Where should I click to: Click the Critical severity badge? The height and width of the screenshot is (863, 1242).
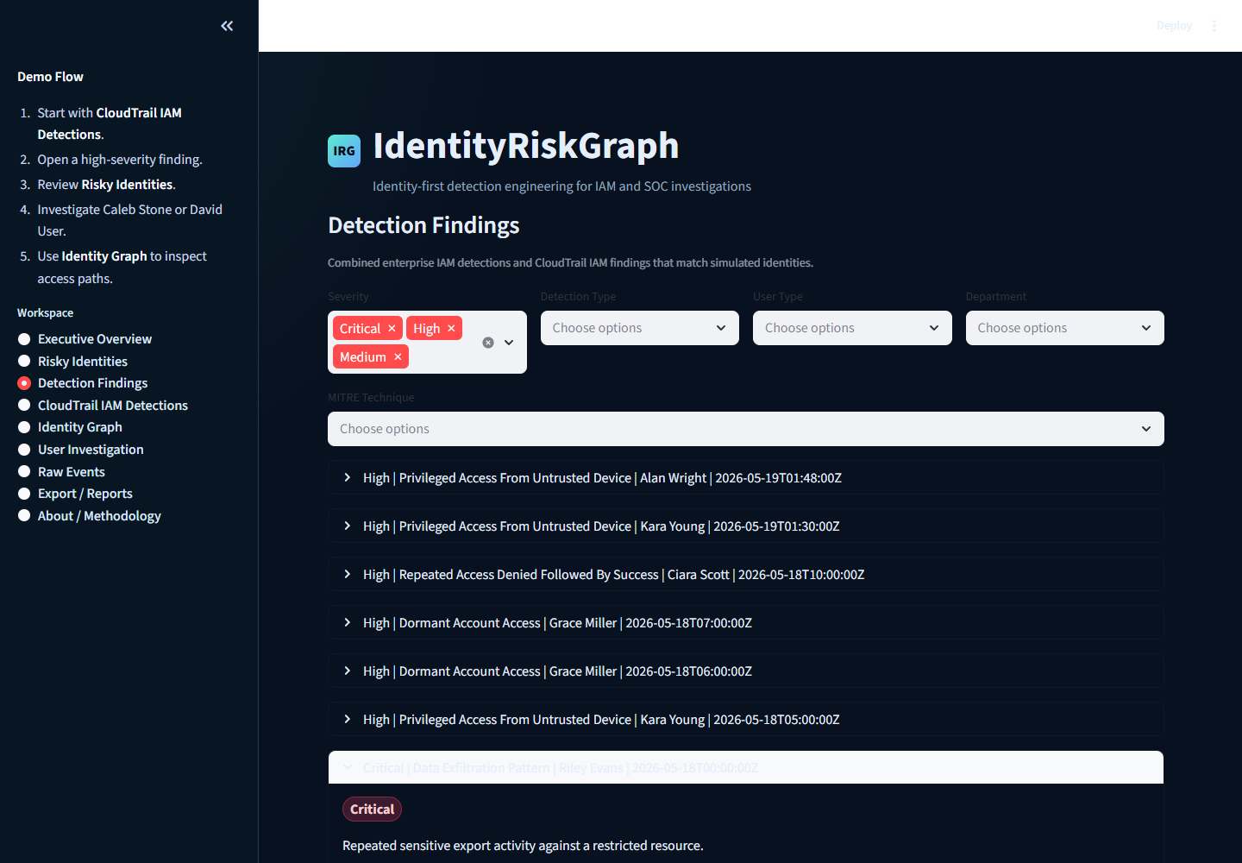pyautogui.click(x=372, y=809)
